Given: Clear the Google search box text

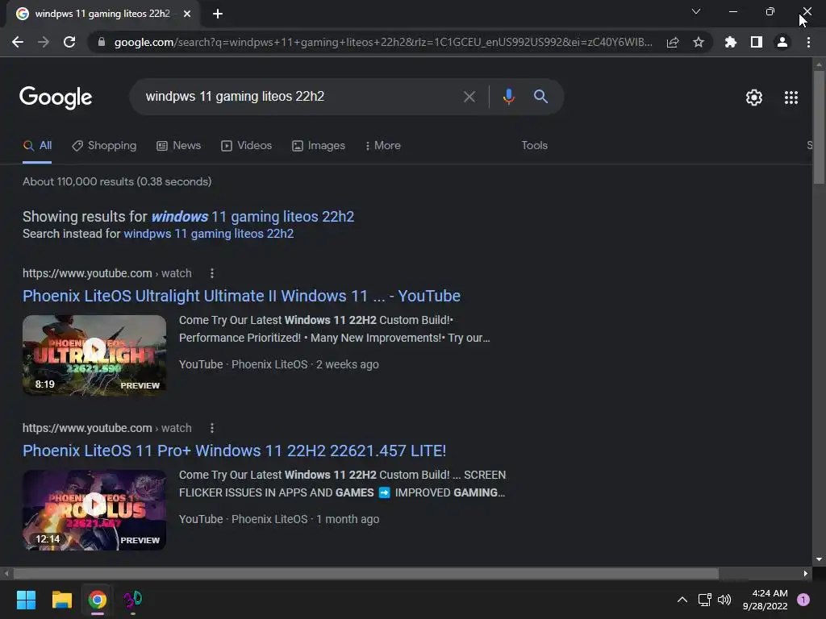Looking at the screenshot, I should [469, 97].
